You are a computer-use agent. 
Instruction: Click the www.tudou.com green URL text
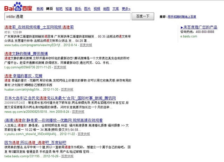pos(34,45)
